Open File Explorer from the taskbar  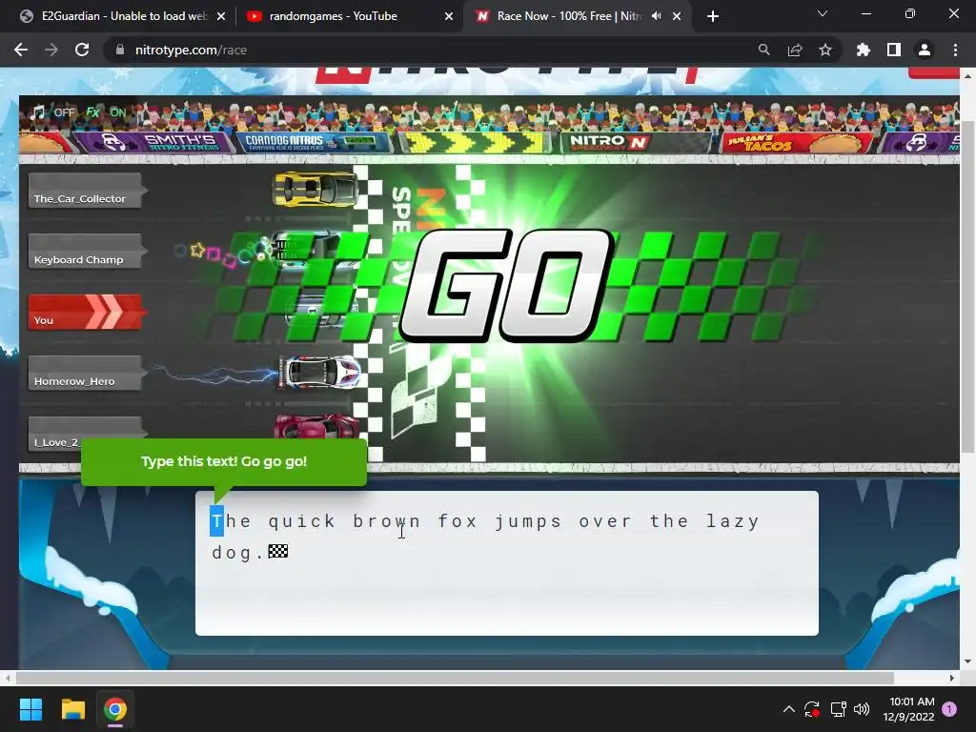coord(72,709)
